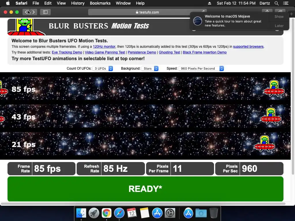The height and width of the screenshot is (221, 295).
Task: Click the Pixels Per Frame 11 readout
Action: (180, 169)
